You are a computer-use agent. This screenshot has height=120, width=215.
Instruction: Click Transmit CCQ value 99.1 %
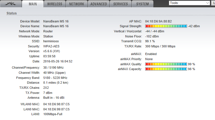point(150,41)
